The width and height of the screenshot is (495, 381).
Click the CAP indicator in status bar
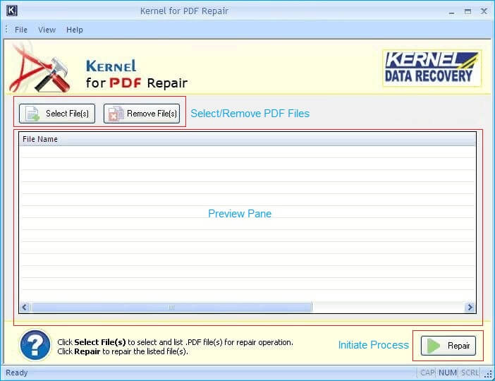427,373
